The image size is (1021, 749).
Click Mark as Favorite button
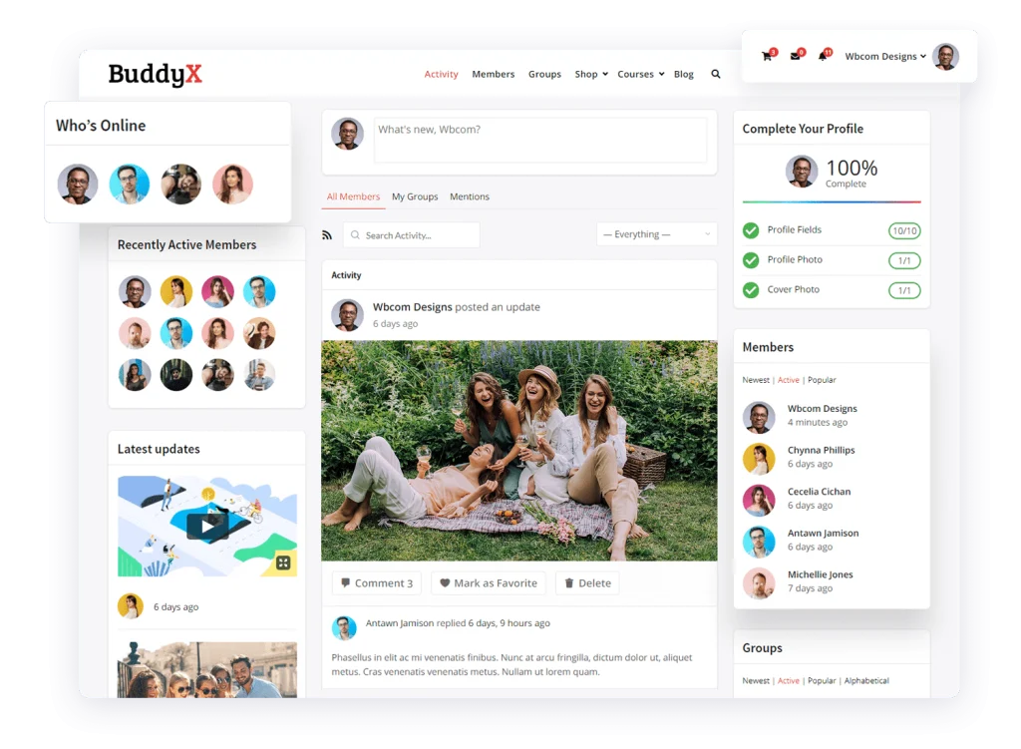pos(489,582)
